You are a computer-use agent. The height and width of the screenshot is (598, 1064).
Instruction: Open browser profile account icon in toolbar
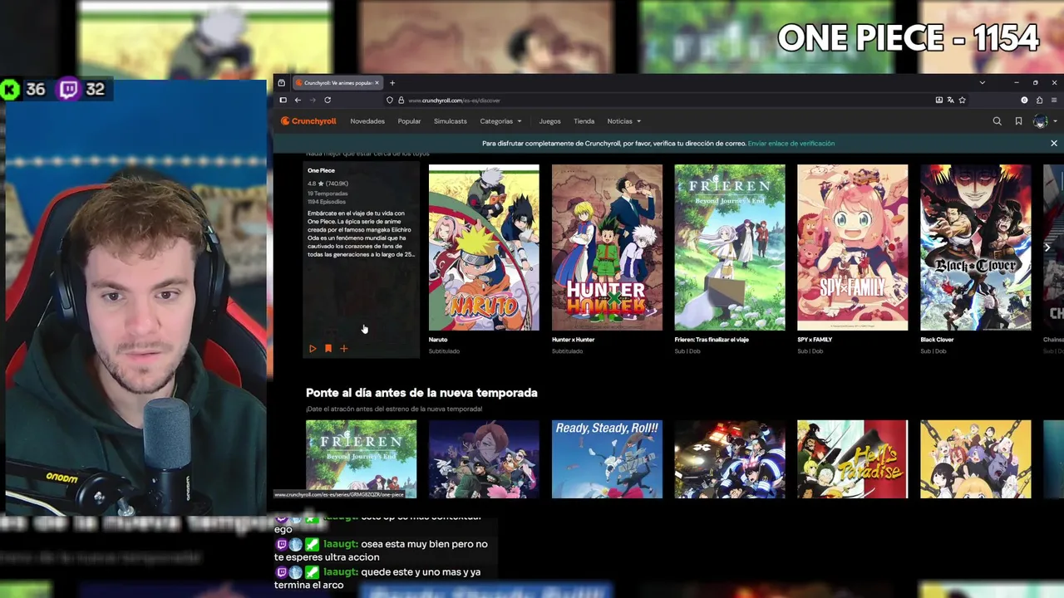click(x=1024, y=100)
